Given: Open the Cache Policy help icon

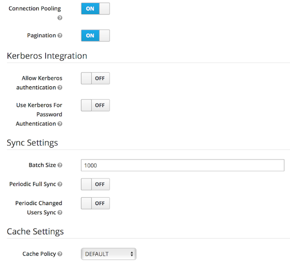Looking at the screenshot, I should tap(60, 254).
